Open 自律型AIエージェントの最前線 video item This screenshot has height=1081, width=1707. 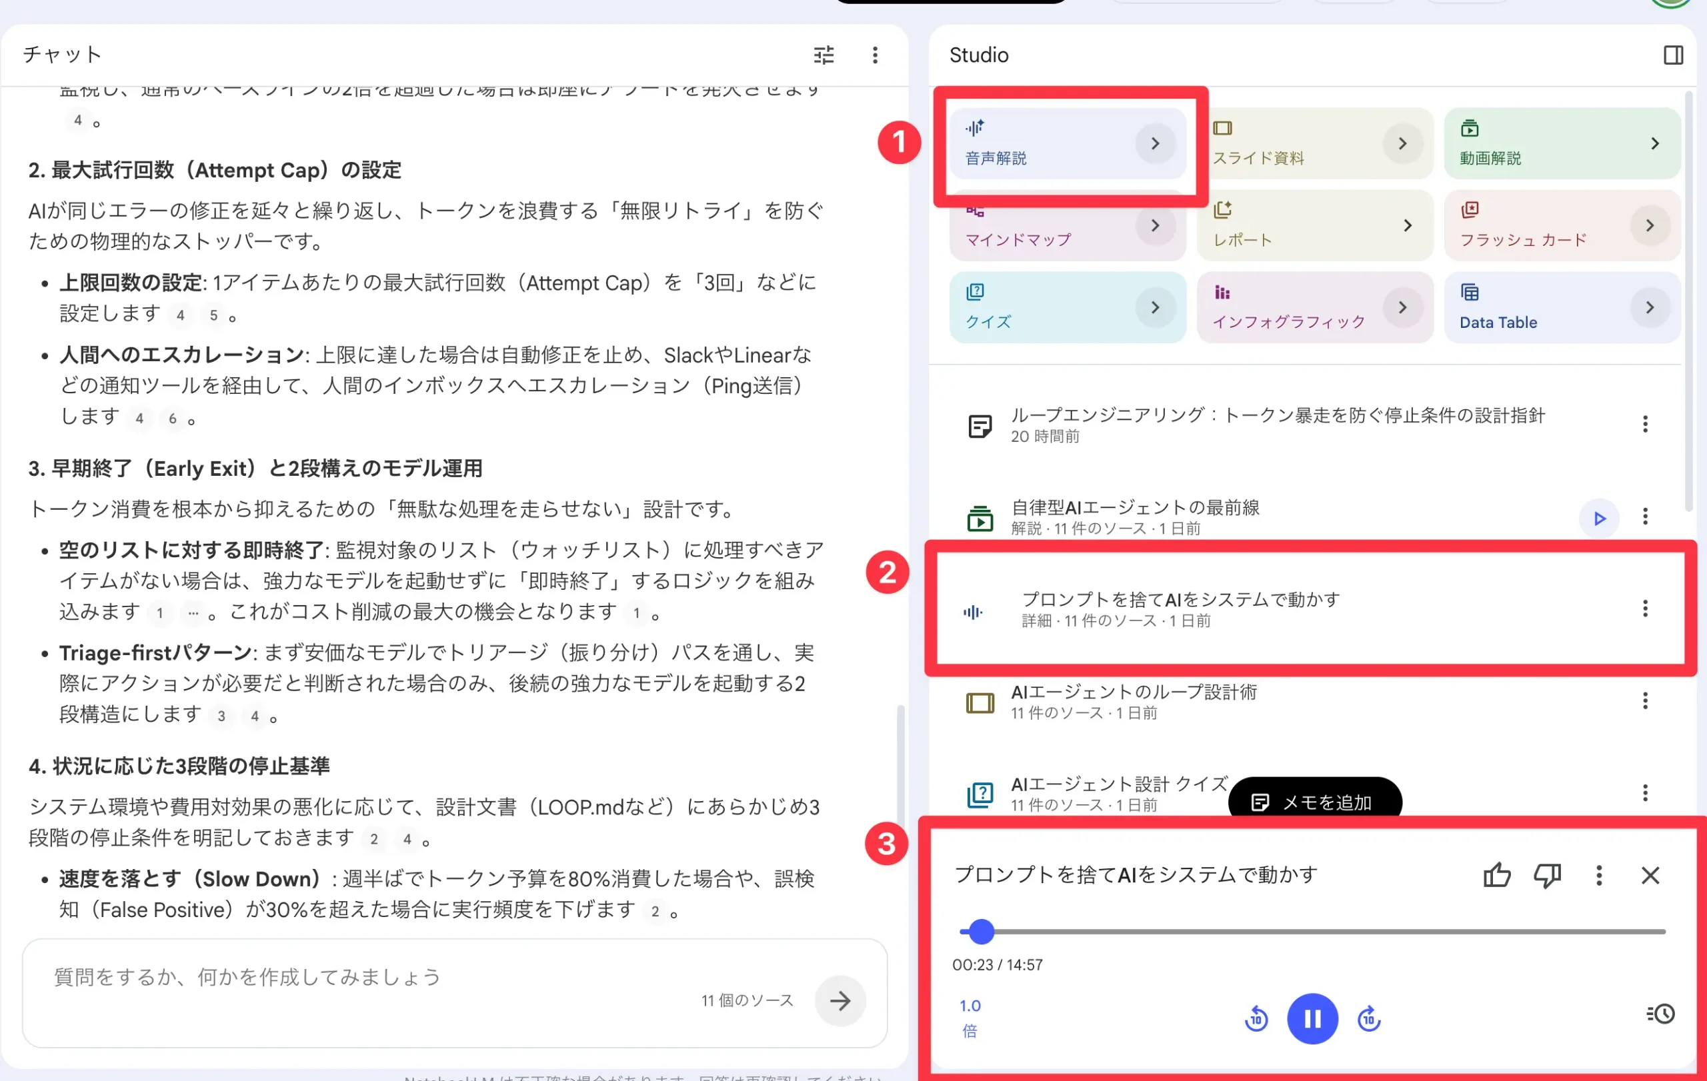click(x=1304, y=517)
